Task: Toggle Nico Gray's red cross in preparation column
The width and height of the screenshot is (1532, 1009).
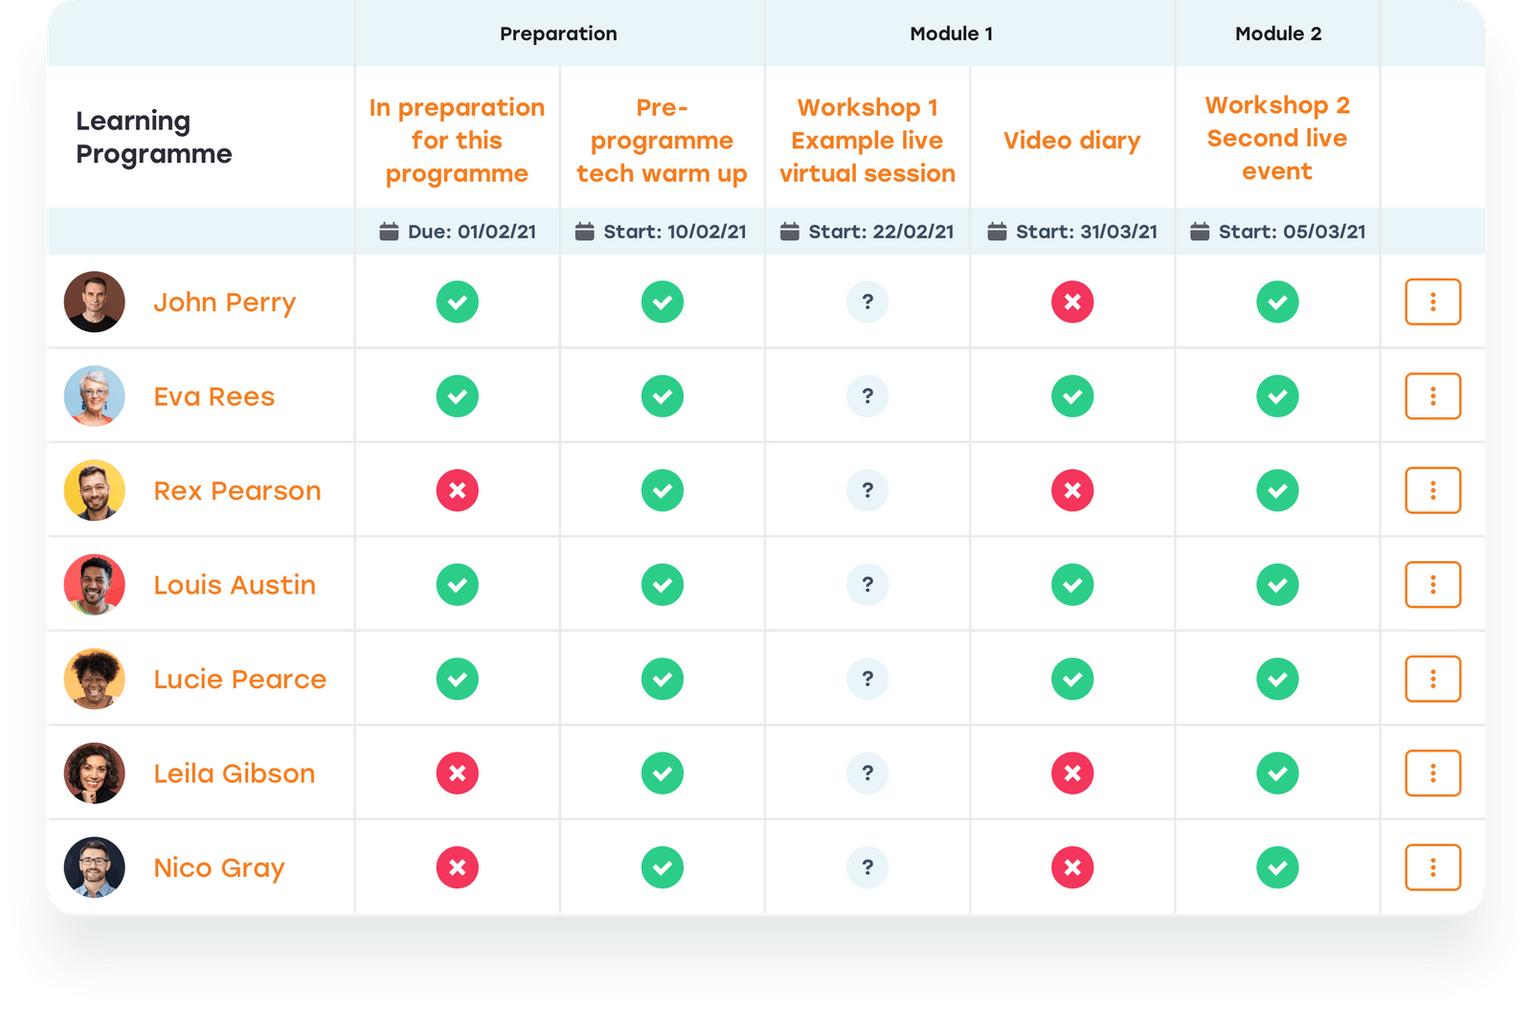Action: (458, 867)
